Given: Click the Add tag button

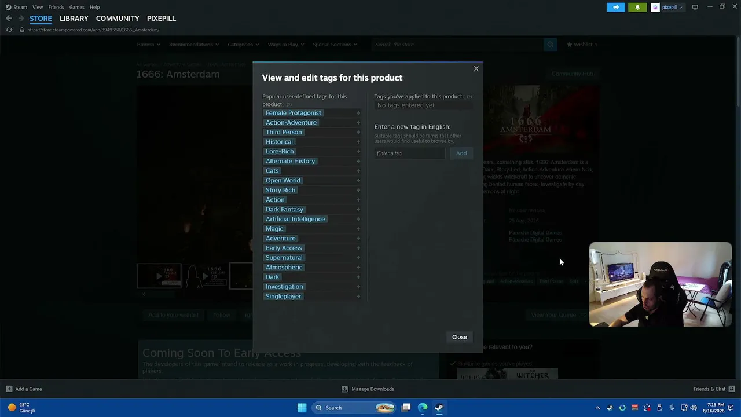Looking at the screenshot, I should [461, 153].
